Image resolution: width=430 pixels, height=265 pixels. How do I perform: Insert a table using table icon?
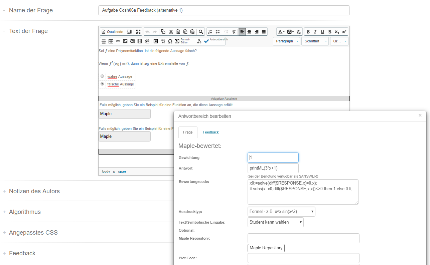[x=111, y=41]
